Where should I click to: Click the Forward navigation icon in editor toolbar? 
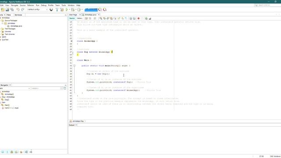(95, 18)
